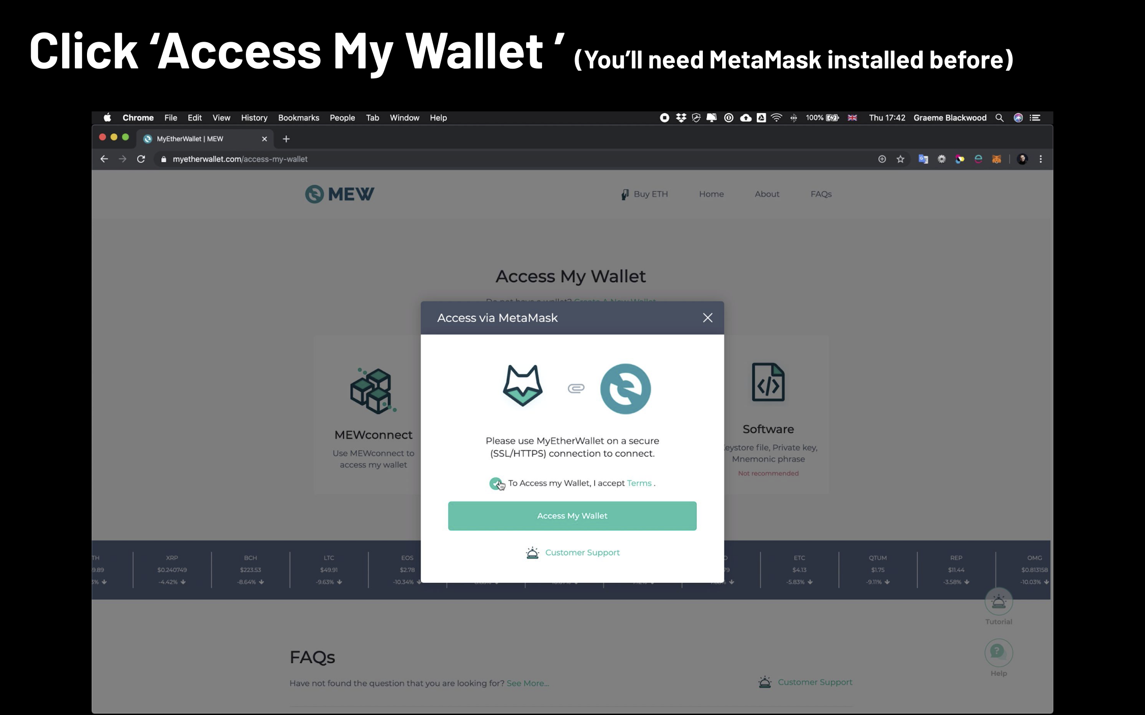Close the MyEtherWallet tab
This screenshot has height=715, width=1145.
264,139
